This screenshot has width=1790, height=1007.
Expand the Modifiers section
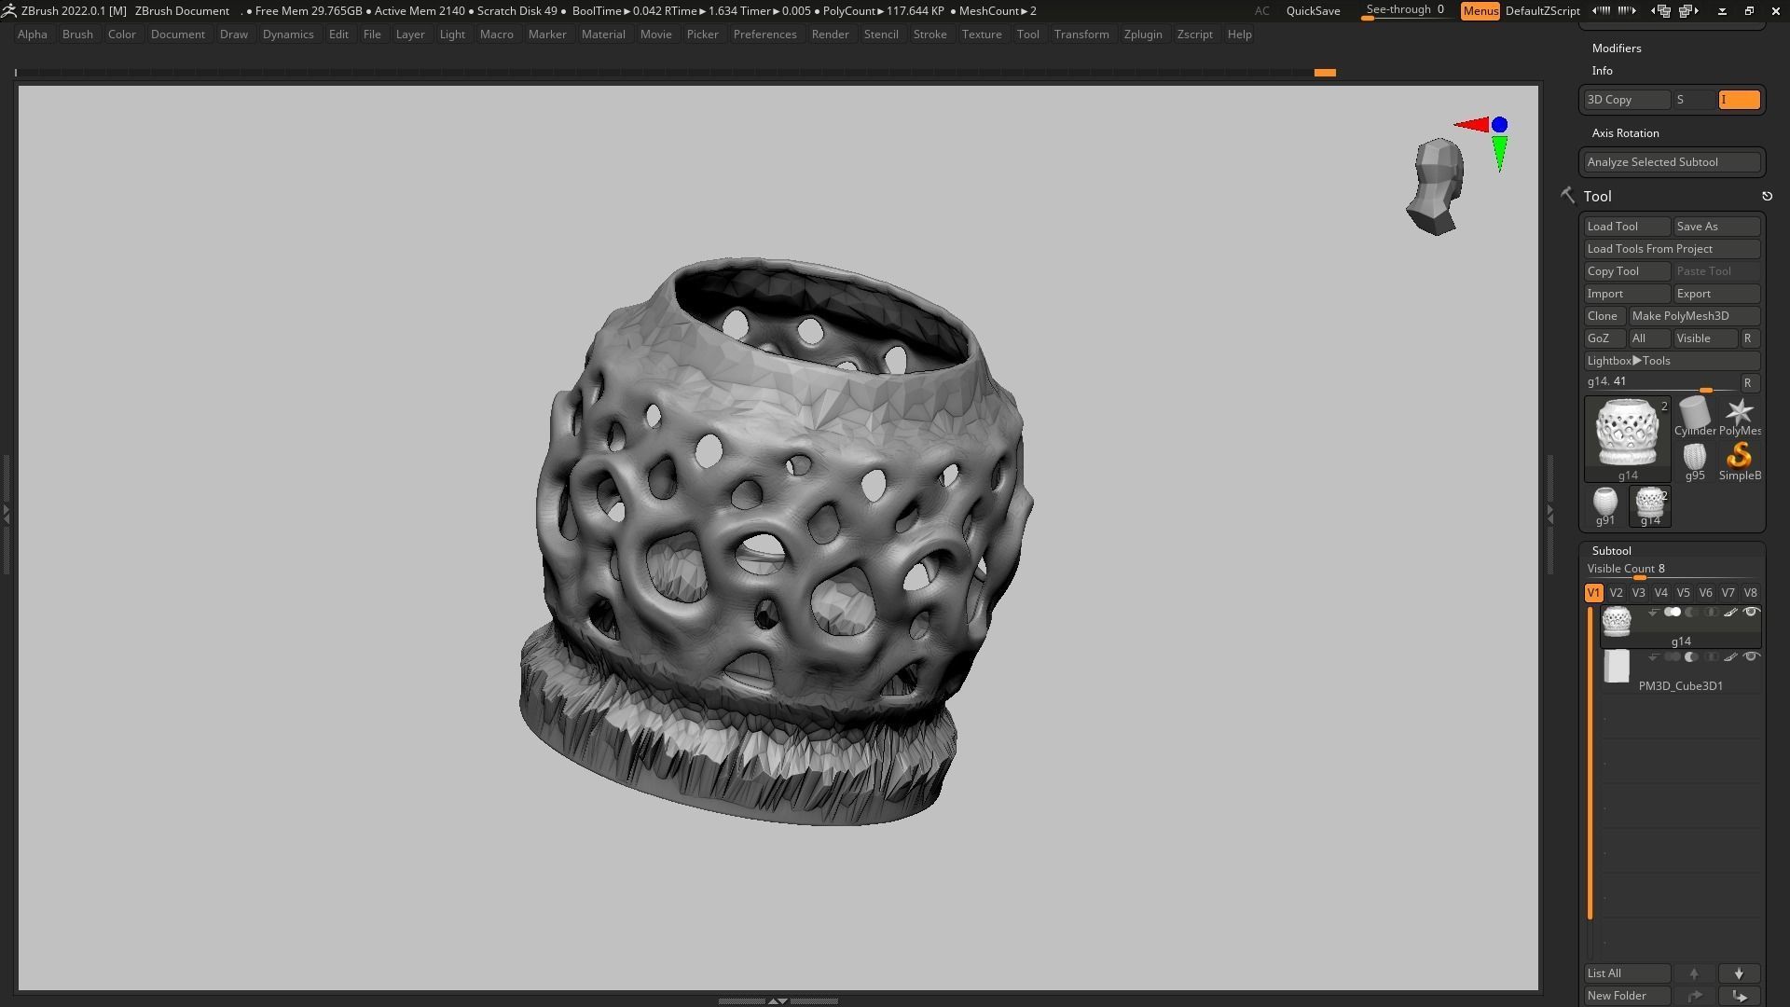coord(1616,48)
